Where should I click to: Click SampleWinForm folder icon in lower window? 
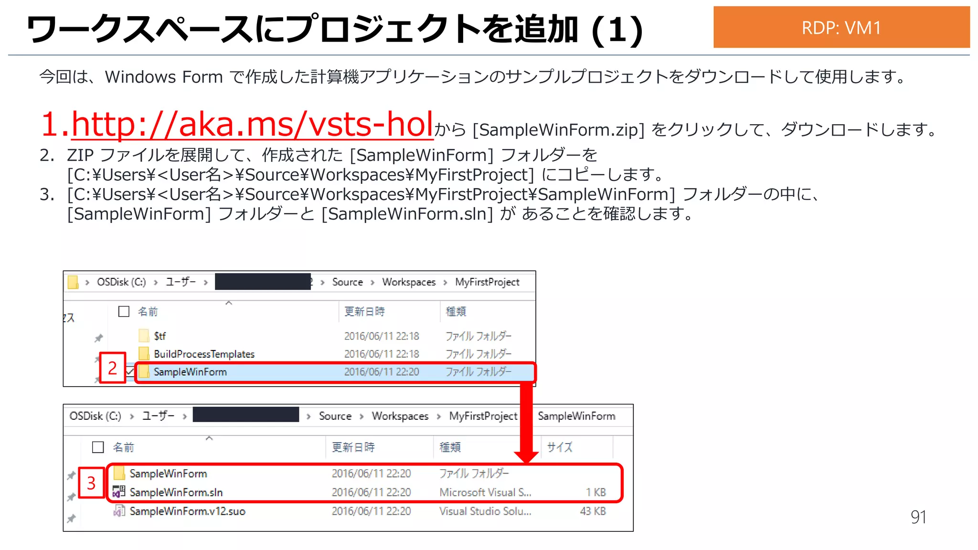(119, 473)
